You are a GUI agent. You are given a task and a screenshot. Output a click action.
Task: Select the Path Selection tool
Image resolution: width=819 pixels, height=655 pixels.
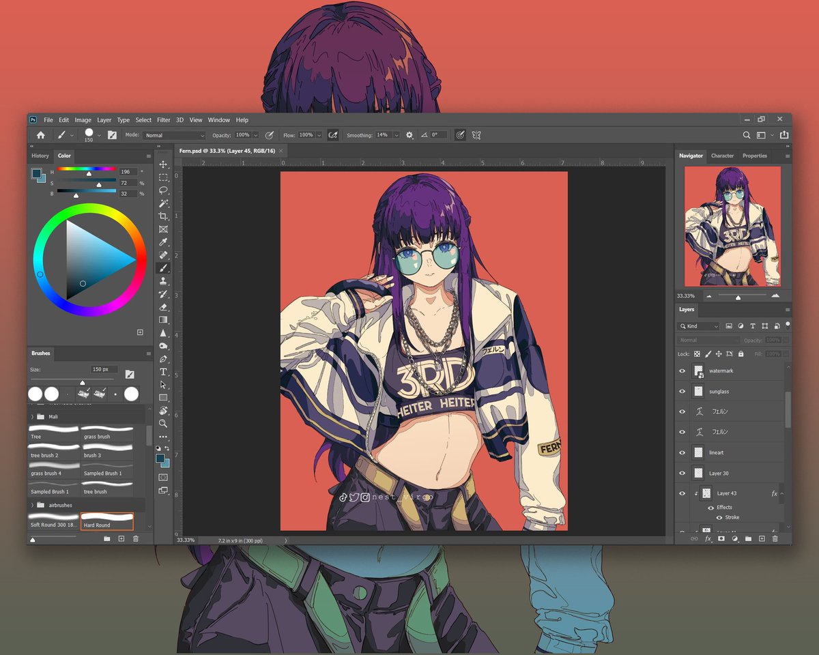click(x=163, y=385)
